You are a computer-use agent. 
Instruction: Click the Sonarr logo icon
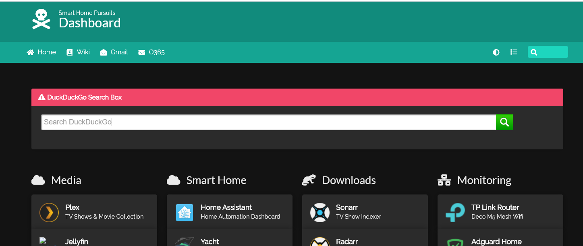tap(320, 212)
